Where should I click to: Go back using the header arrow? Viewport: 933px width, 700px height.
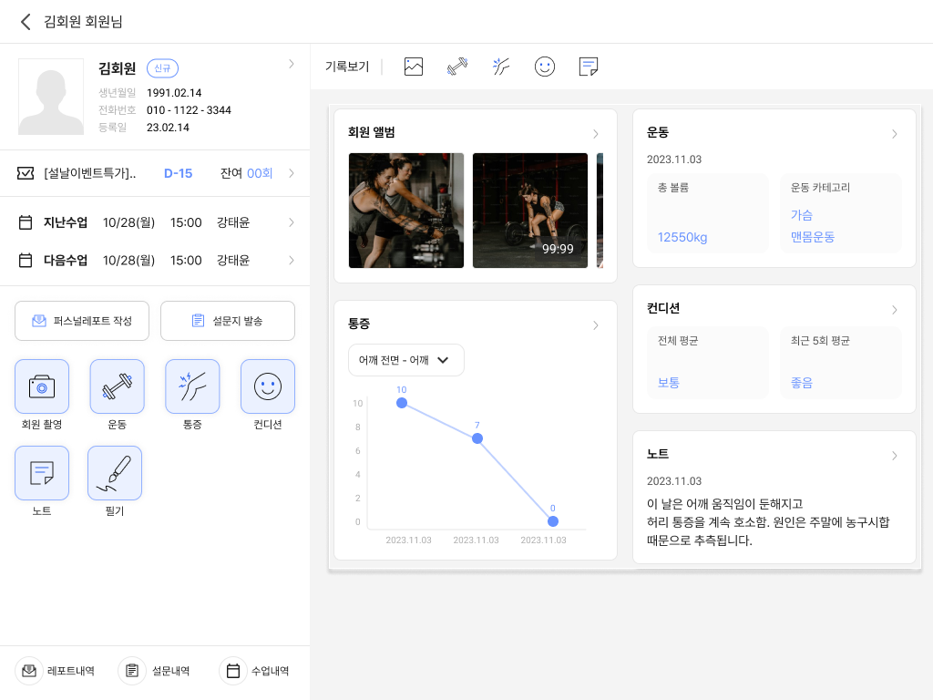tap(25, 22)
